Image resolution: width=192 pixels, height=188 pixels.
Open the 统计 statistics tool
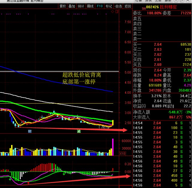(x=81, y=6)
